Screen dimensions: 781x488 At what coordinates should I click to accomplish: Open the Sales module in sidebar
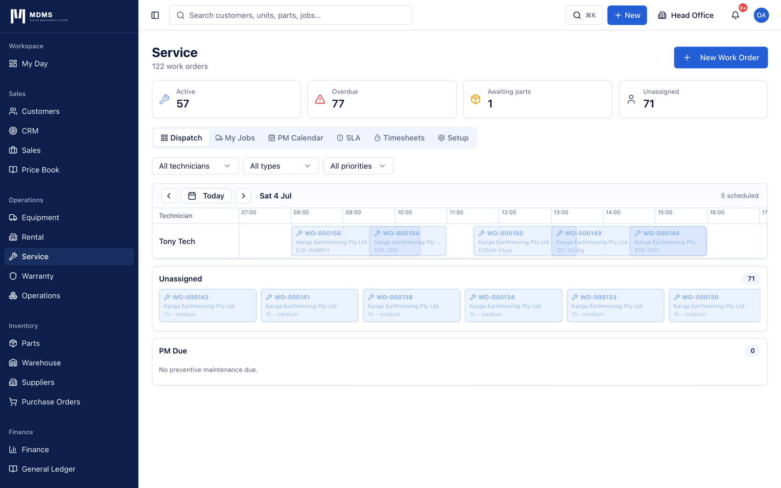69,150
